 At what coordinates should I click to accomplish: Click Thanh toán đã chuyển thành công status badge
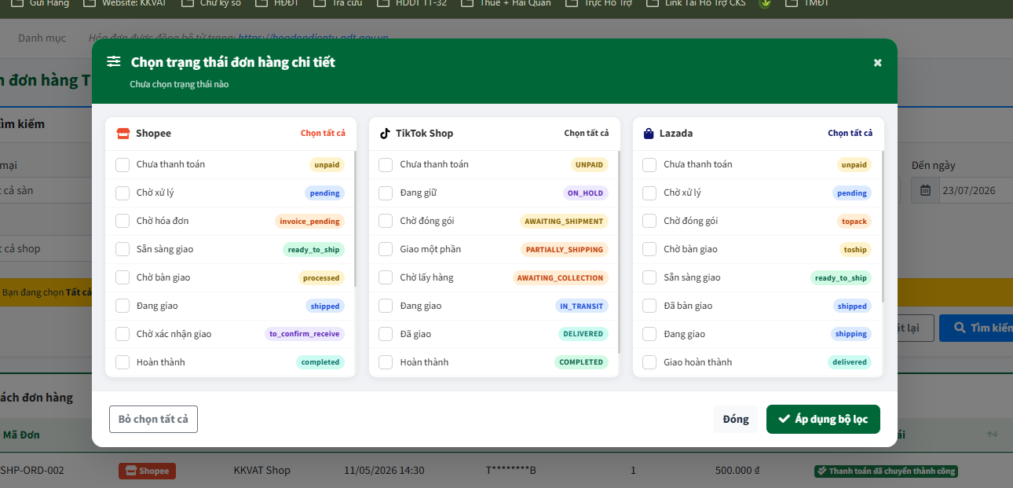pyautogui.click(x=886, y=471)
